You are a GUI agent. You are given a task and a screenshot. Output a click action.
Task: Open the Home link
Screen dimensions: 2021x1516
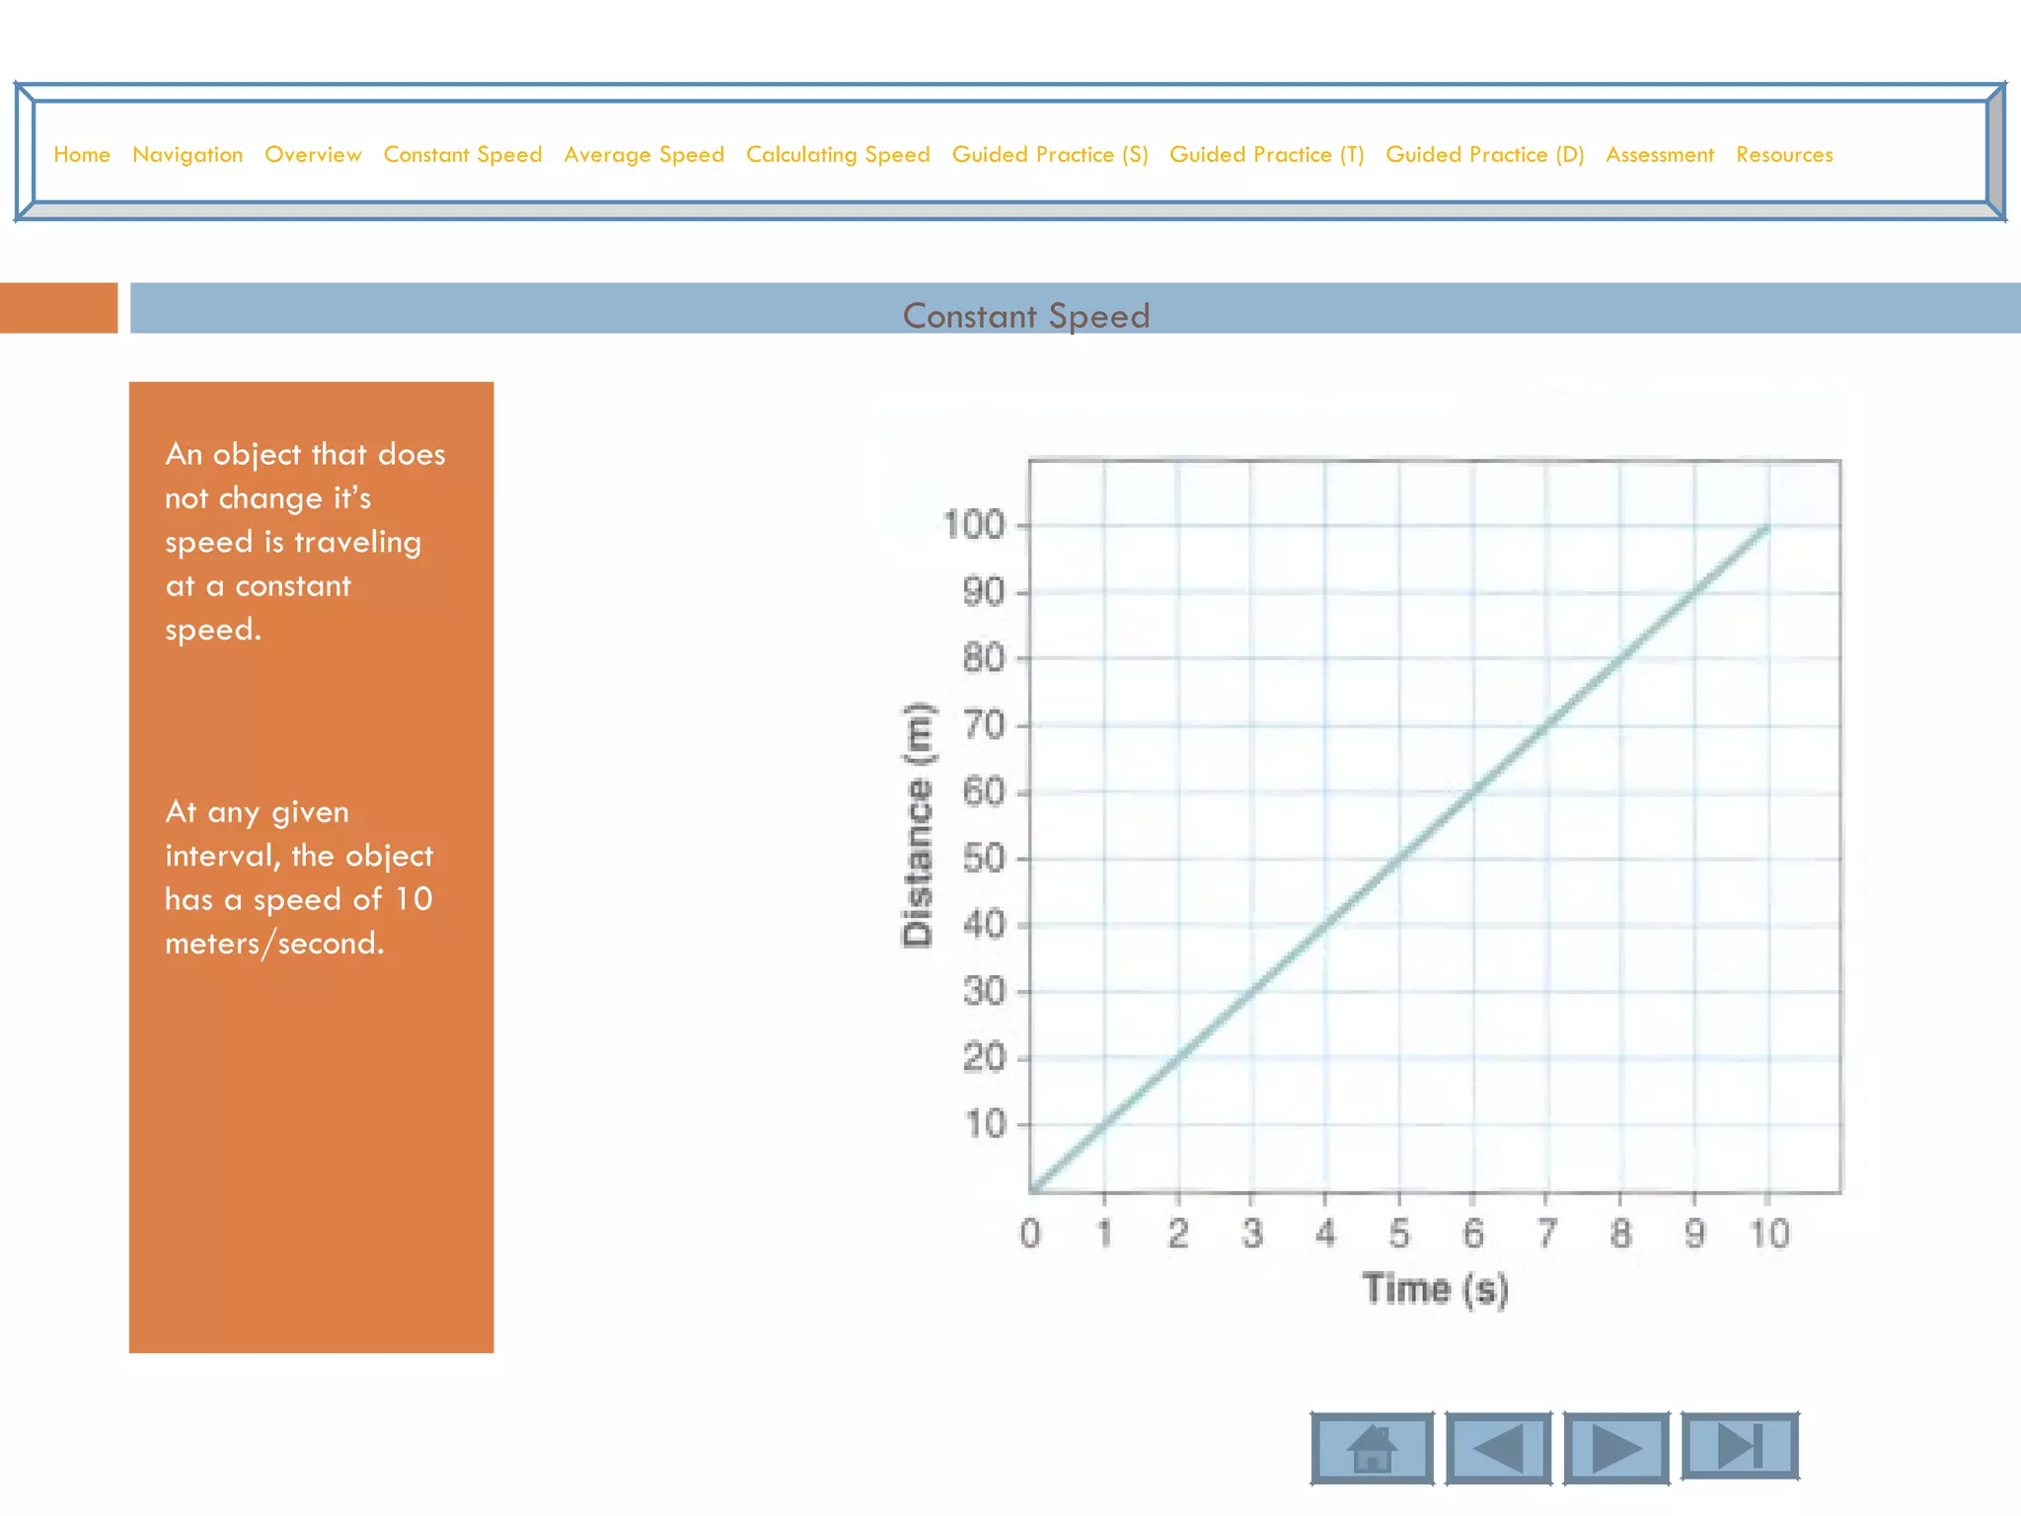82,155
